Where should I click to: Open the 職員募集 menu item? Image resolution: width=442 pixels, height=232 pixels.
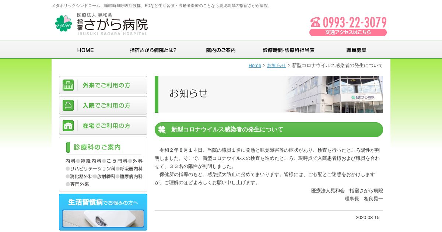357,50
